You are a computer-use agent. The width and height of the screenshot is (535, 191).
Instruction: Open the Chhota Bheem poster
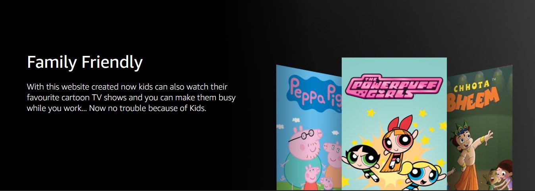[x=479, y=127]
